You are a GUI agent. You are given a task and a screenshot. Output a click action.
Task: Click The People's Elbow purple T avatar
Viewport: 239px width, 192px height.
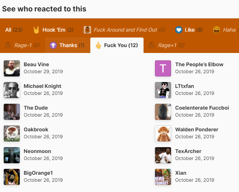[163, 68]
